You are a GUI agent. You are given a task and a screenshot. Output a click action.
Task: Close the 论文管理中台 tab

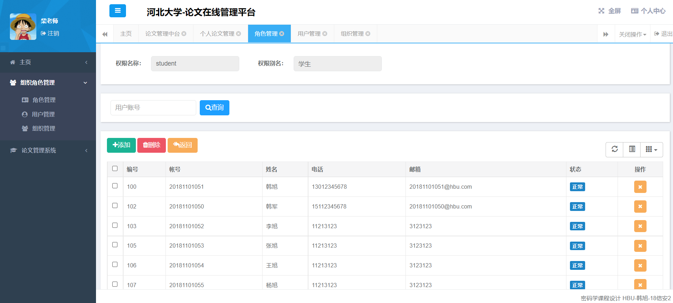pos(184,34)
